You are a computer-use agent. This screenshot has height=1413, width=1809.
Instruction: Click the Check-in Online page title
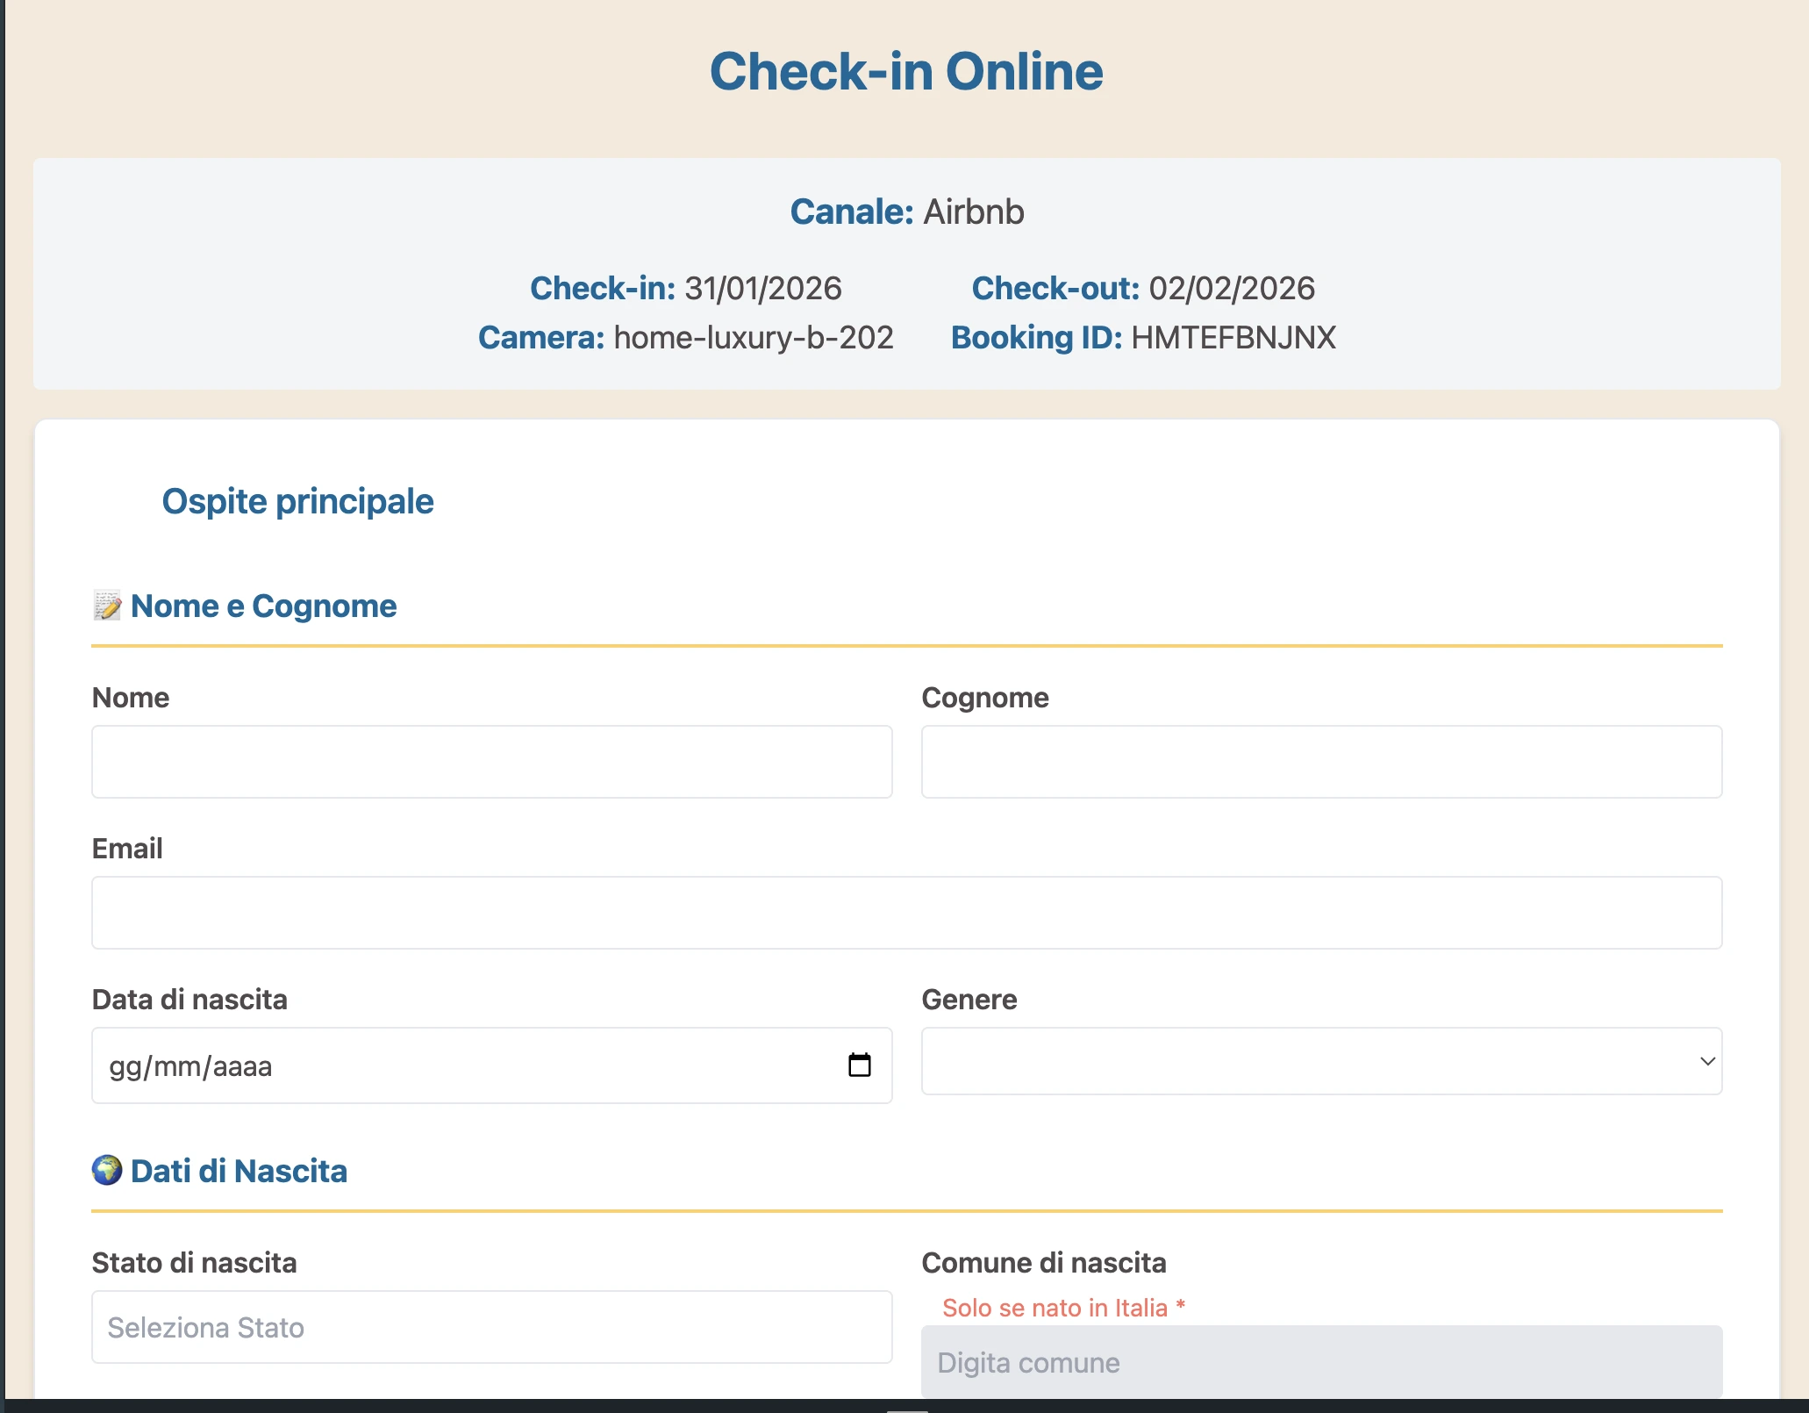tap(906, 71)
